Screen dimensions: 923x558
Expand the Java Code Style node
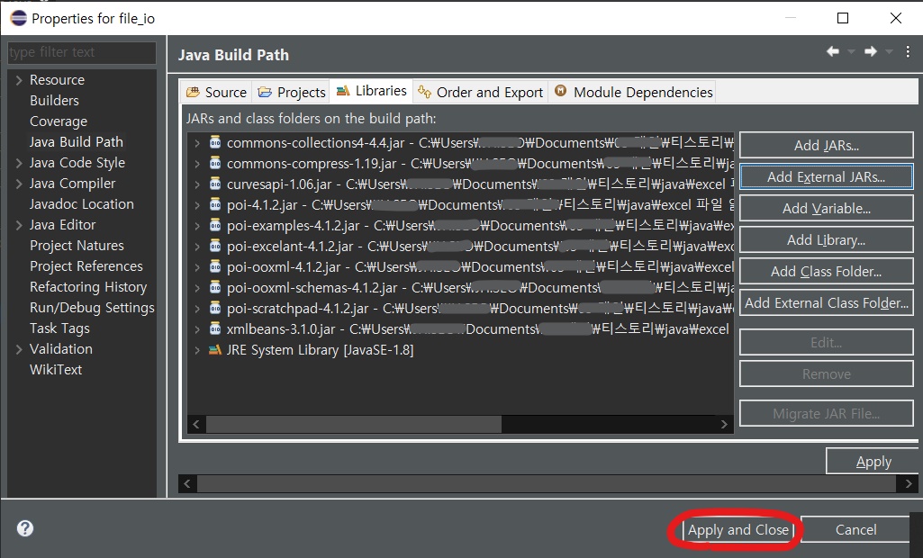[x=19, y=163]
